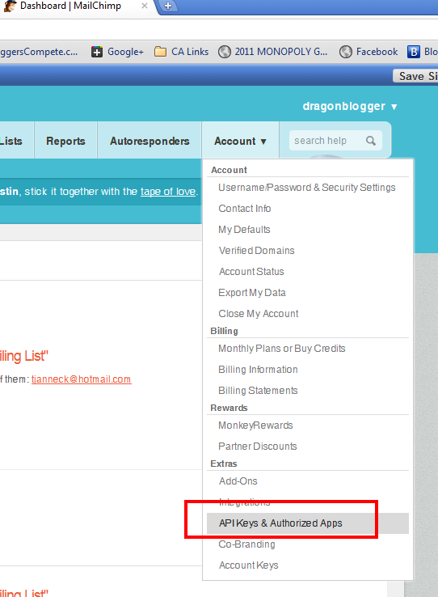Click the search help magnifier icon

[371, 141]
